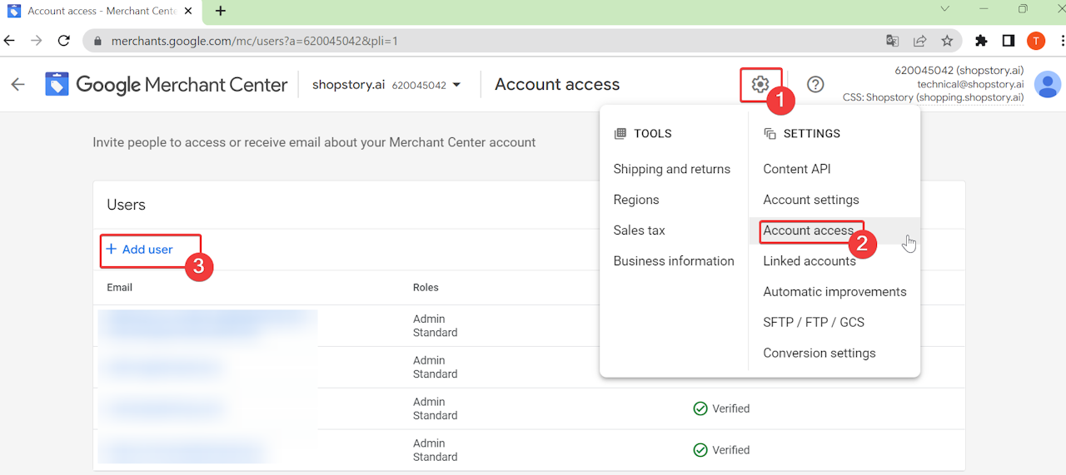The image size is (1066, 475).
Task: Click the translate page icon
Action: pyautogui.click(x=892, y=40)
